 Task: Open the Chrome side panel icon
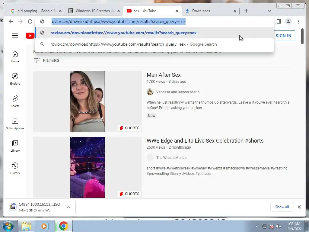tap(279, 21)
